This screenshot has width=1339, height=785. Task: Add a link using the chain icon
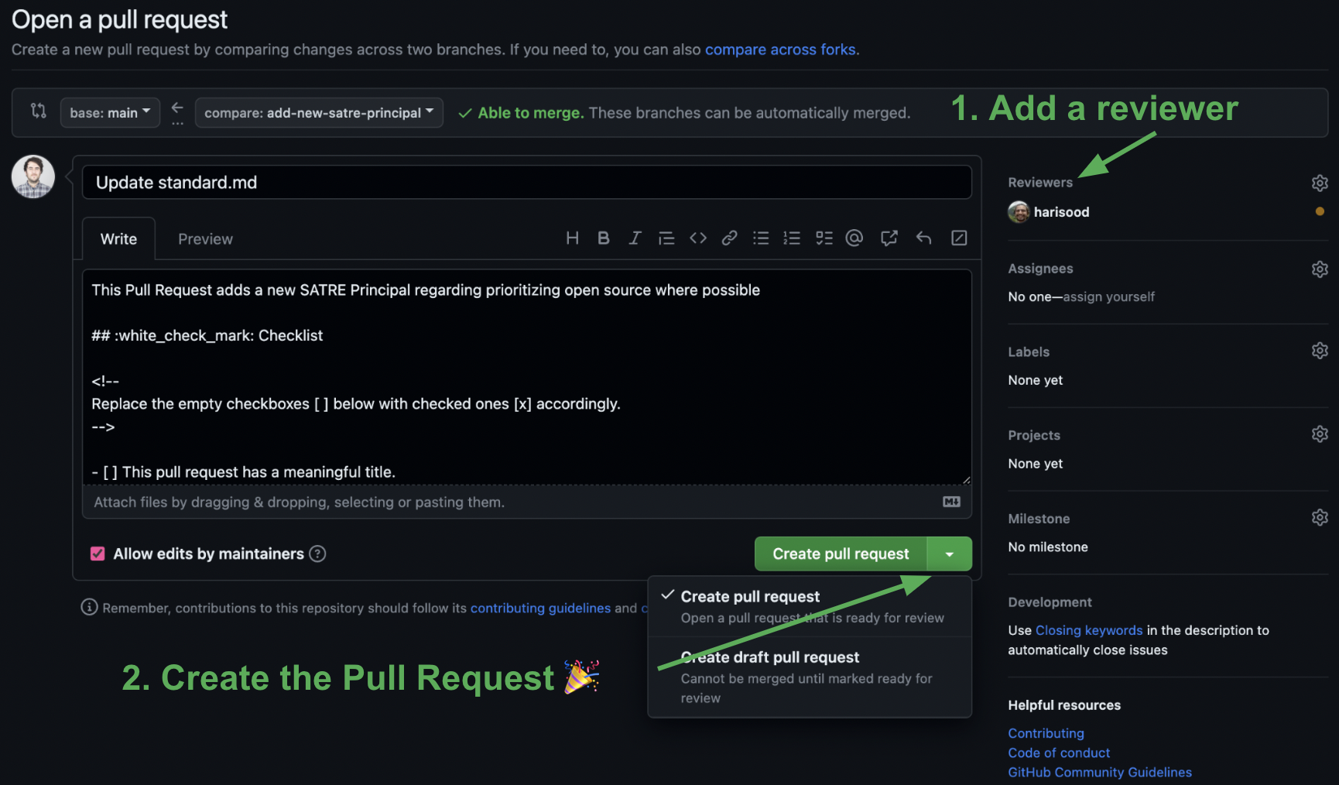point(729,238)
